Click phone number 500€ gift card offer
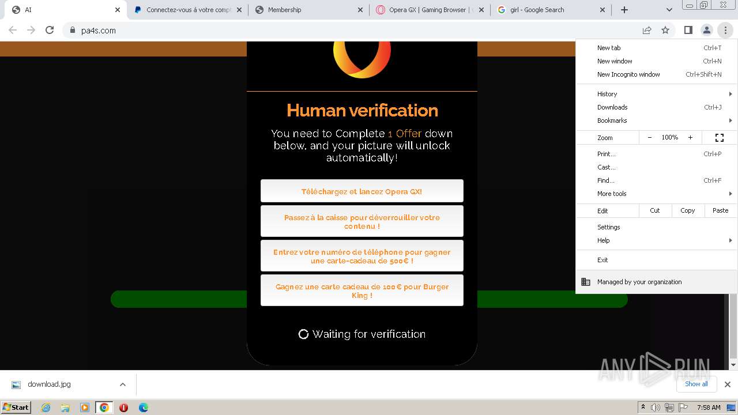738x415 pixels. (362, 256)
